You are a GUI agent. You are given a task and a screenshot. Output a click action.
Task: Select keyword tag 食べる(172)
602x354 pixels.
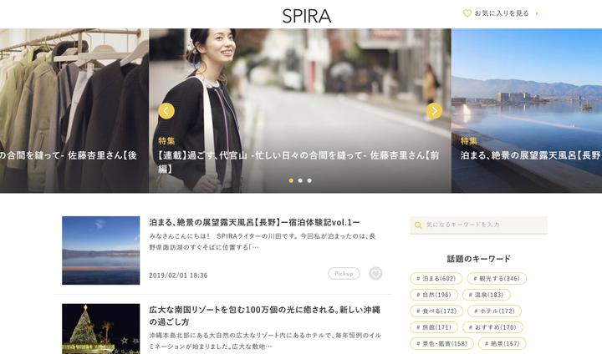point(436,311)
